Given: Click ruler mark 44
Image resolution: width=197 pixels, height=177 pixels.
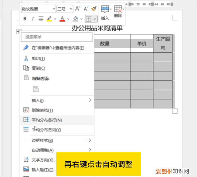Looking at the screenshot, I should pos(156,4).
